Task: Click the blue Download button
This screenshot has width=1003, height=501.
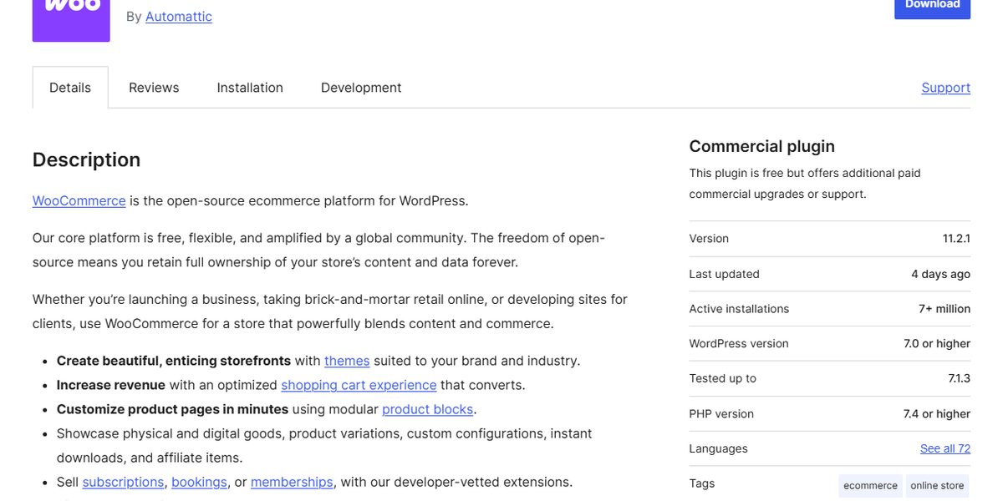Action: click(932, 8)
